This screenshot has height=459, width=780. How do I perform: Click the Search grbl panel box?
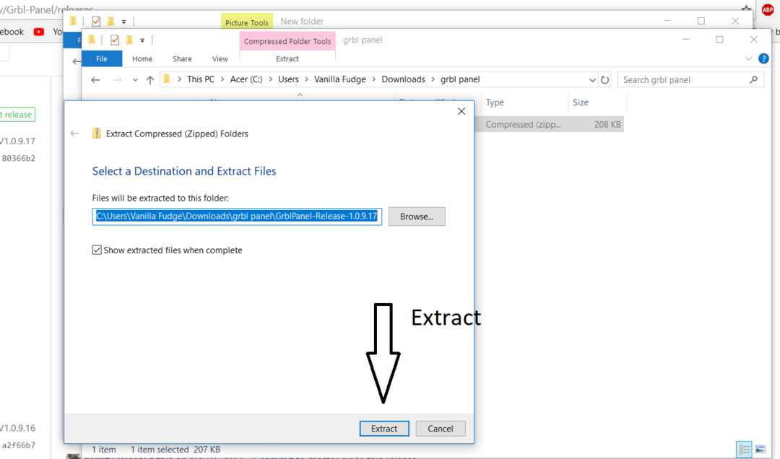[x=682, y=80]
